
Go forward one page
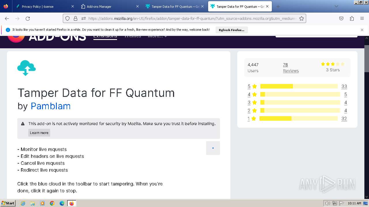coord(17,18)
